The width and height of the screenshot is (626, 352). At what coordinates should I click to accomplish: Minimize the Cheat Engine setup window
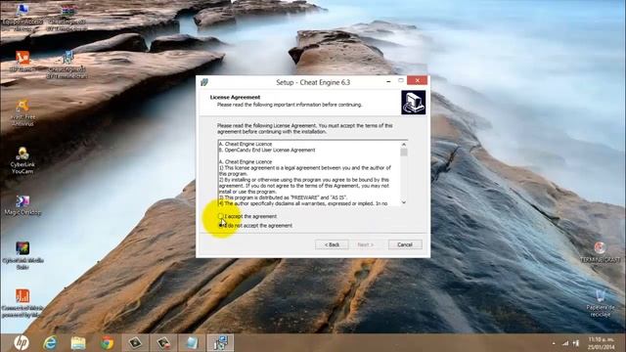(388, 81)
